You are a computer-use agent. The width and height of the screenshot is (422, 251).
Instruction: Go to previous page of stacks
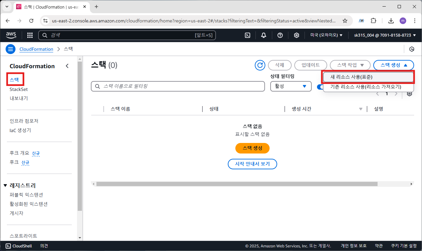click(378, 94)
